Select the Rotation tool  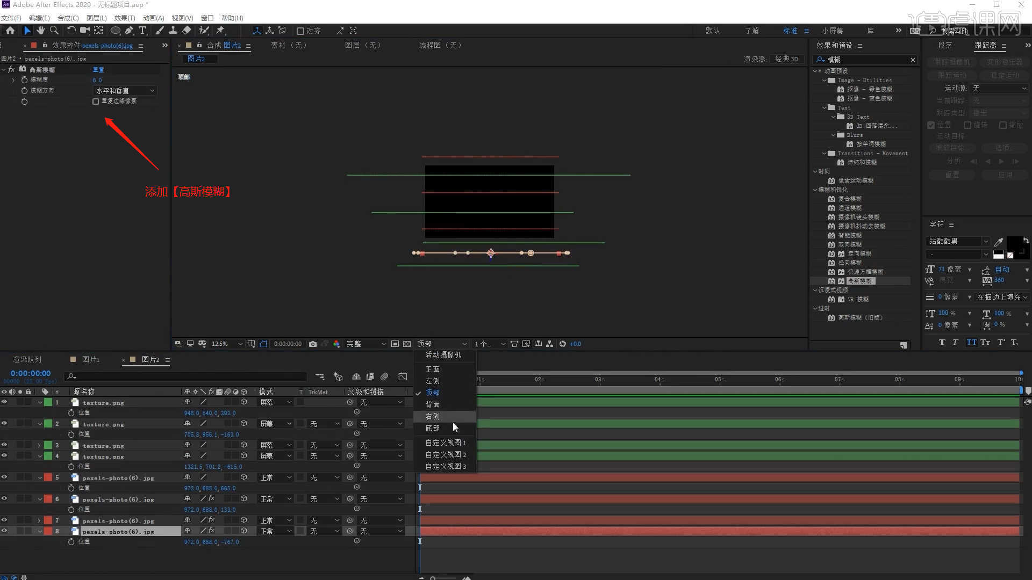pyautogui.click(x=71, y=31)
